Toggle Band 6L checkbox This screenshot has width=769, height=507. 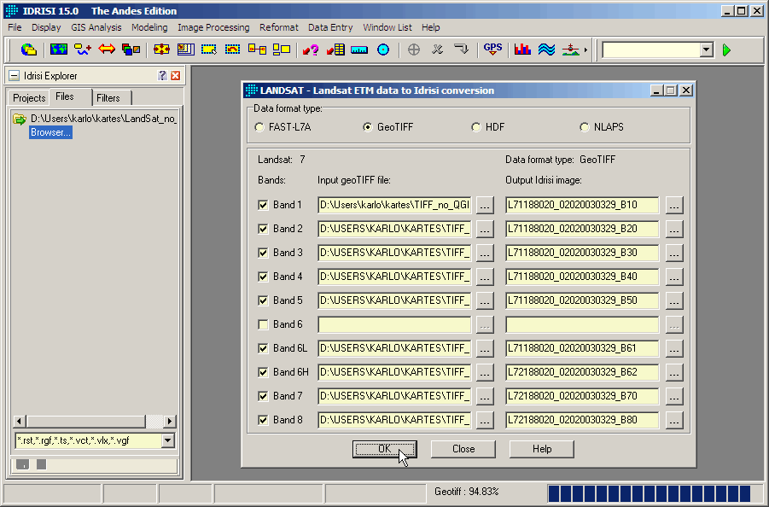264,348
